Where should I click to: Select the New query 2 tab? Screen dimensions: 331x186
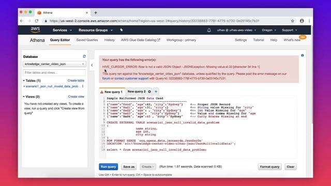tap(137, 91)
